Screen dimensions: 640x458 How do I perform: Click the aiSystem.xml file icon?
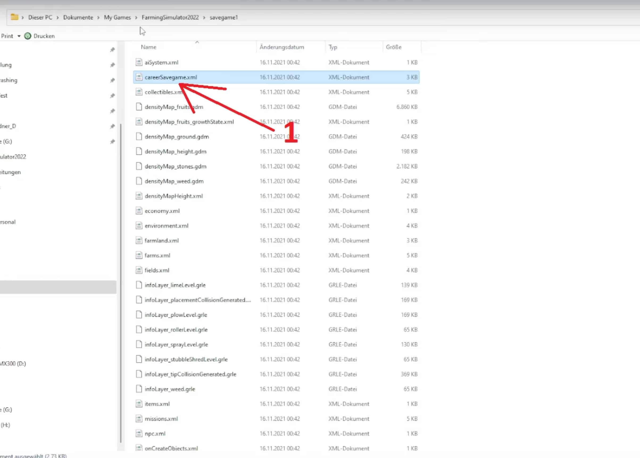139,62
